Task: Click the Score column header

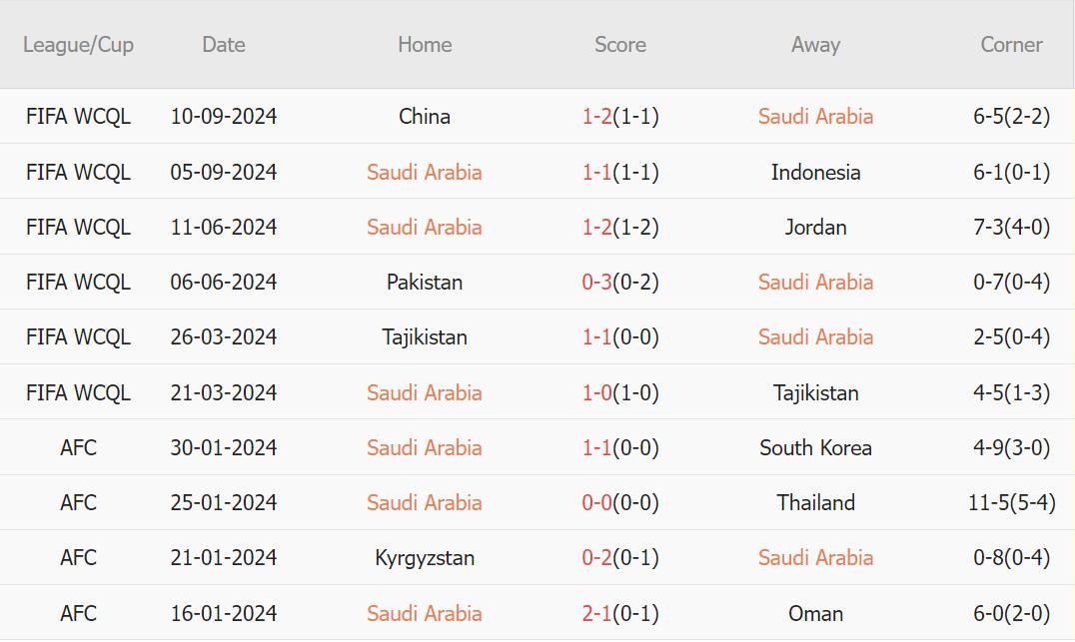Action: click(x=619, y=45)
